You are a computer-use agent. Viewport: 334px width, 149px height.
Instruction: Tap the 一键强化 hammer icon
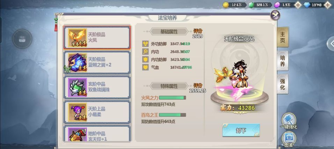point(289,120)
